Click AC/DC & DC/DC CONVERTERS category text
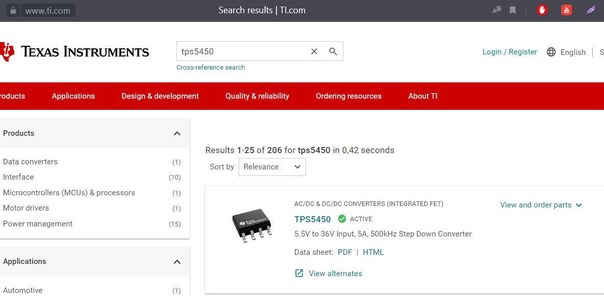Screen dimensions: 604x296 369,204
